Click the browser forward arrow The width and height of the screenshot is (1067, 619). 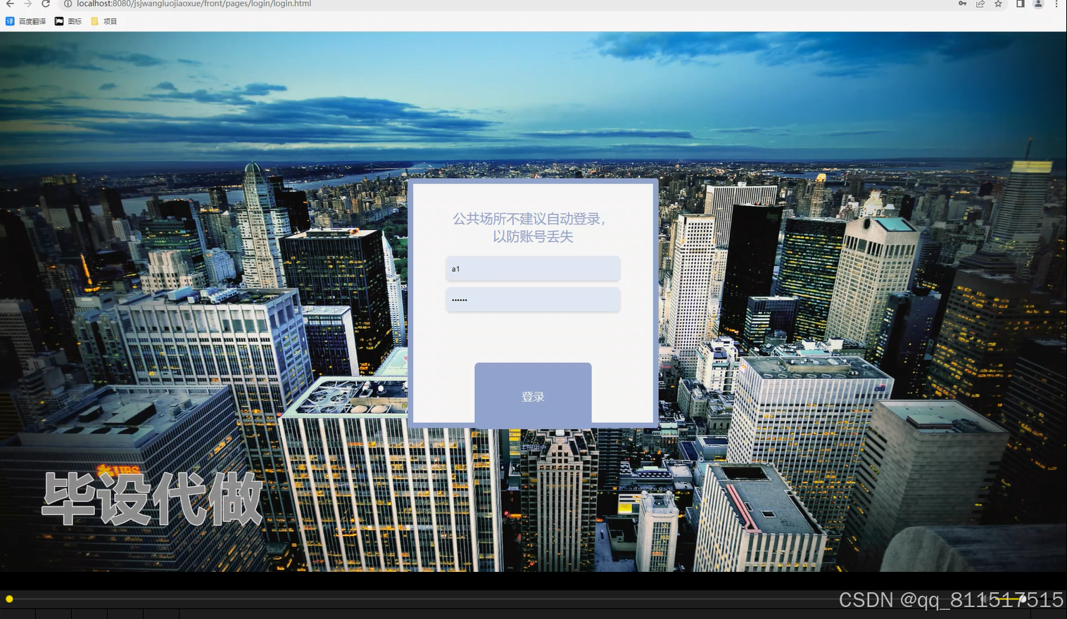click(x=27, y=4)
